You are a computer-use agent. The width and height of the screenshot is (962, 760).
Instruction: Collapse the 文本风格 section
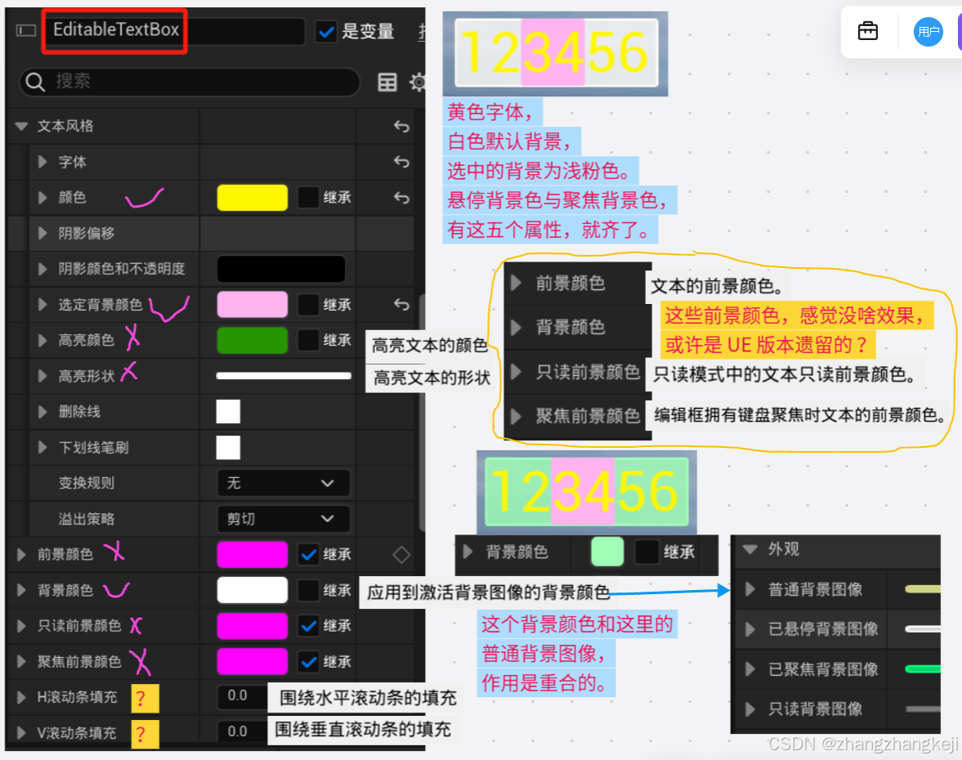click(x=20, y=127)
